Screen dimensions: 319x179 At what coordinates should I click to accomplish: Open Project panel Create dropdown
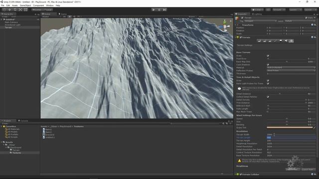tap(5, 123)
